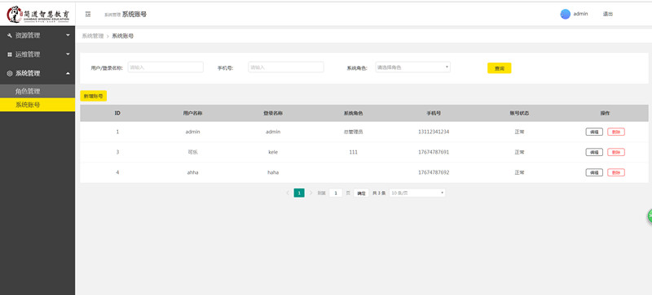
Task: Click the 总管理员 role cell
Action: (353, 132)
